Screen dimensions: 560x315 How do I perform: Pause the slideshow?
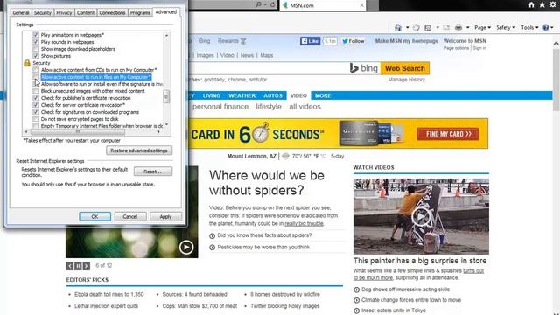point(78,266)
